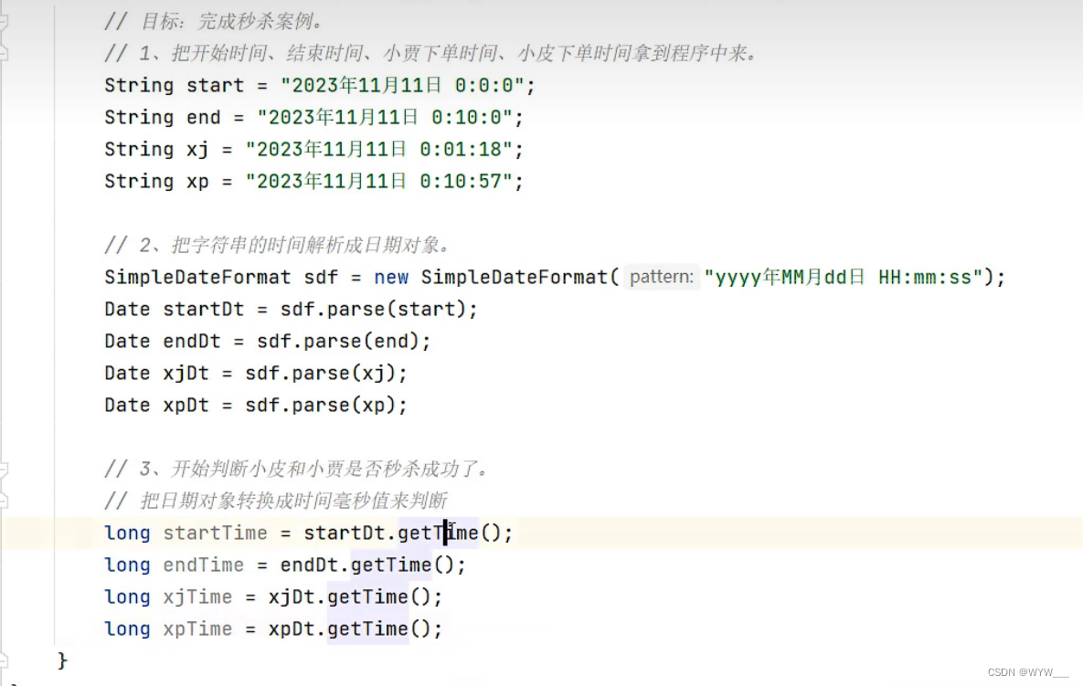Click the closing brace at file bottom
Viewport: 1083px width, 686px height.
coord(62,660)
